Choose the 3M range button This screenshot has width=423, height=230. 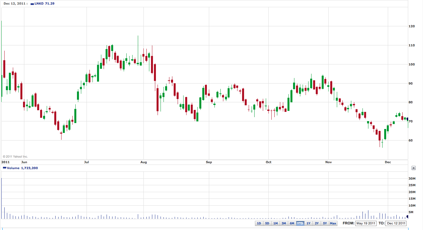pos(284,223)
